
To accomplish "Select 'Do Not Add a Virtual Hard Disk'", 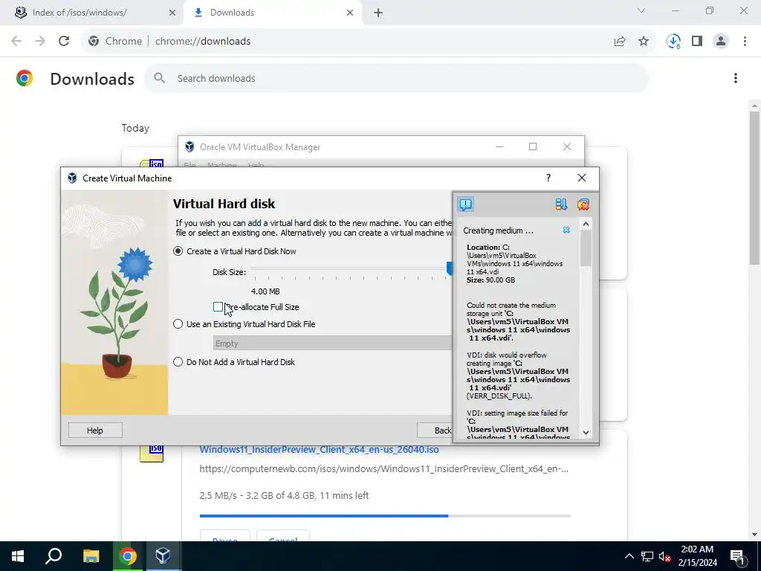I will 234,362.
